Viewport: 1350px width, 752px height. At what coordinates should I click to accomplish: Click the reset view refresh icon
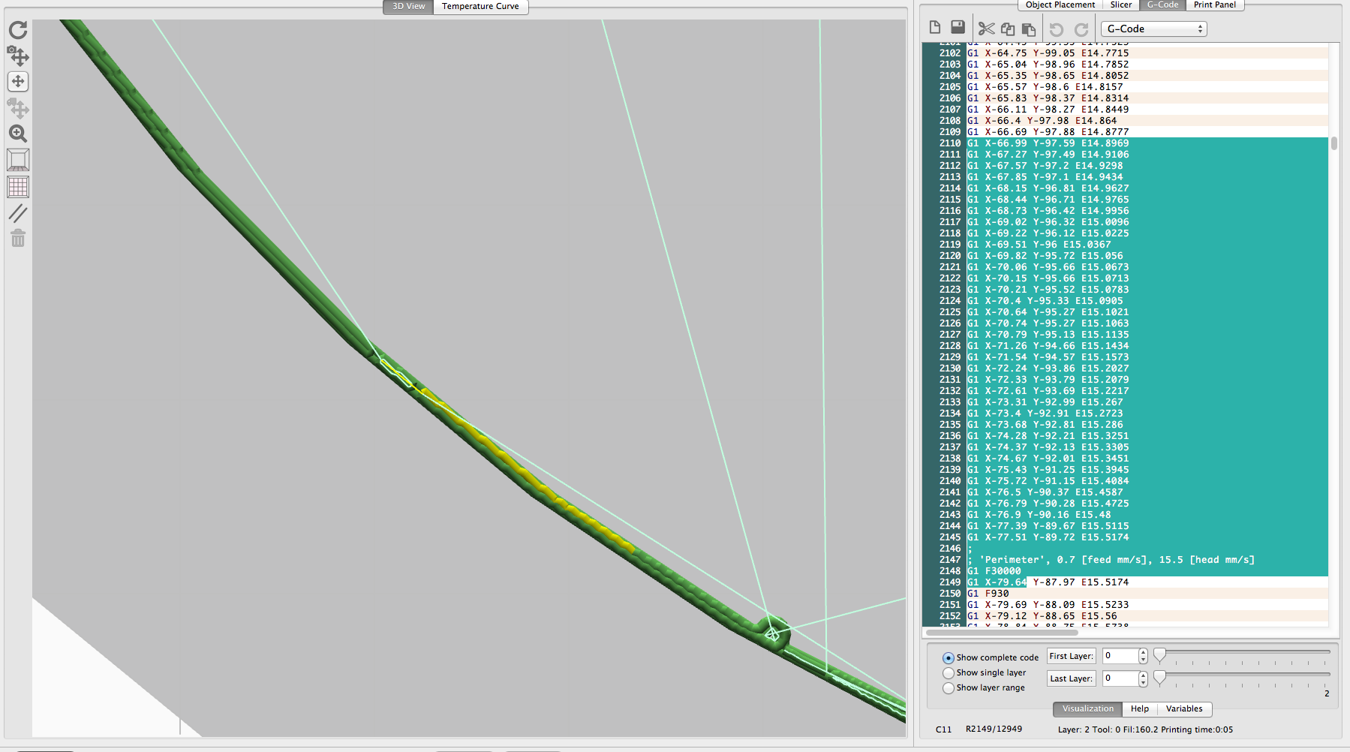tap(18, 30)
